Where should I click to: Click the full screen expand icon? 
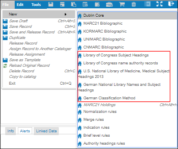coord(159,4)
